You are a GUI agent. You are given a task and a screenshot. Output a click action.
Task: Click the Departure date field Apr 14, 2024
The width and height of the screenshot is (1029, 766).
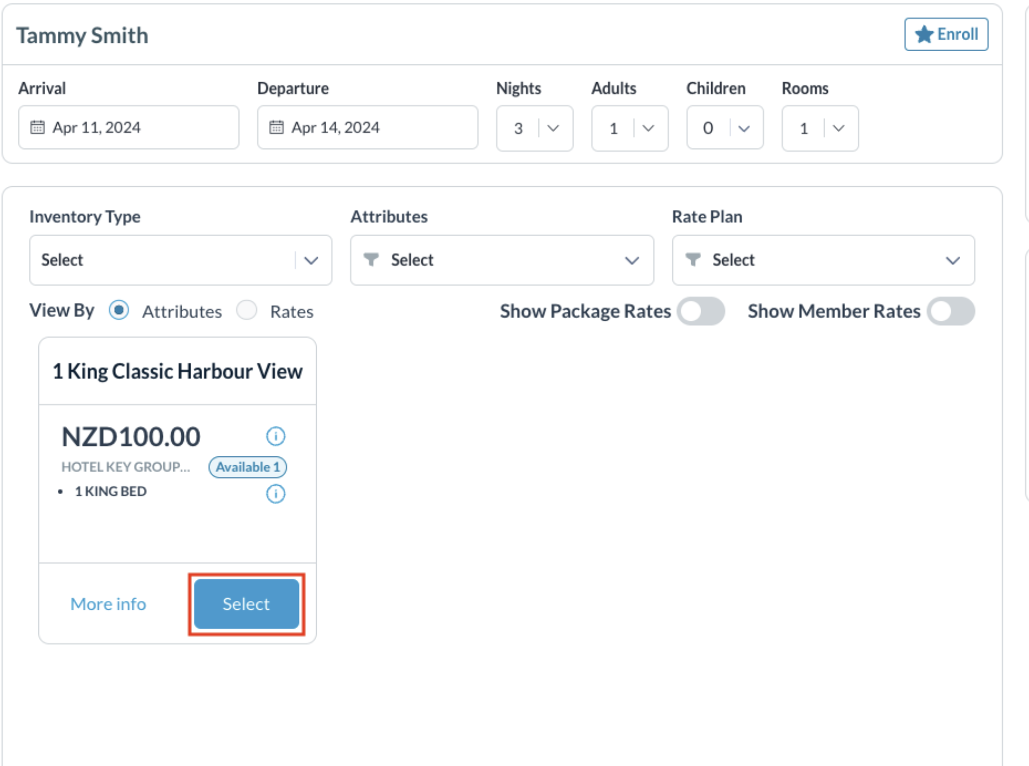[367, 127]
